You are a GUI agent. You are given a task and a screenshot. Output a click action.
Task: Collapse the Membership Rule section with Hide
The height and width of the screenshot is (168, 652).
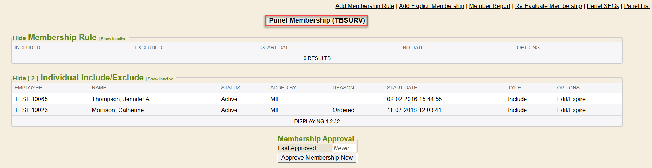[19, 38]
